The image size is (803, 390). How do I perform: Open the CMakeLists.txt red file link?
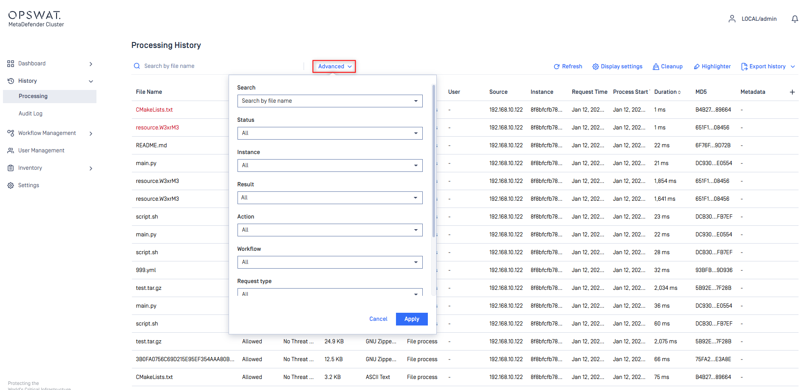pyautogui.click(x=154, y=110)
